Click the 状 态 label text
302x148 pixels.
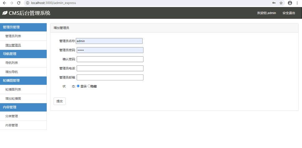69,86
